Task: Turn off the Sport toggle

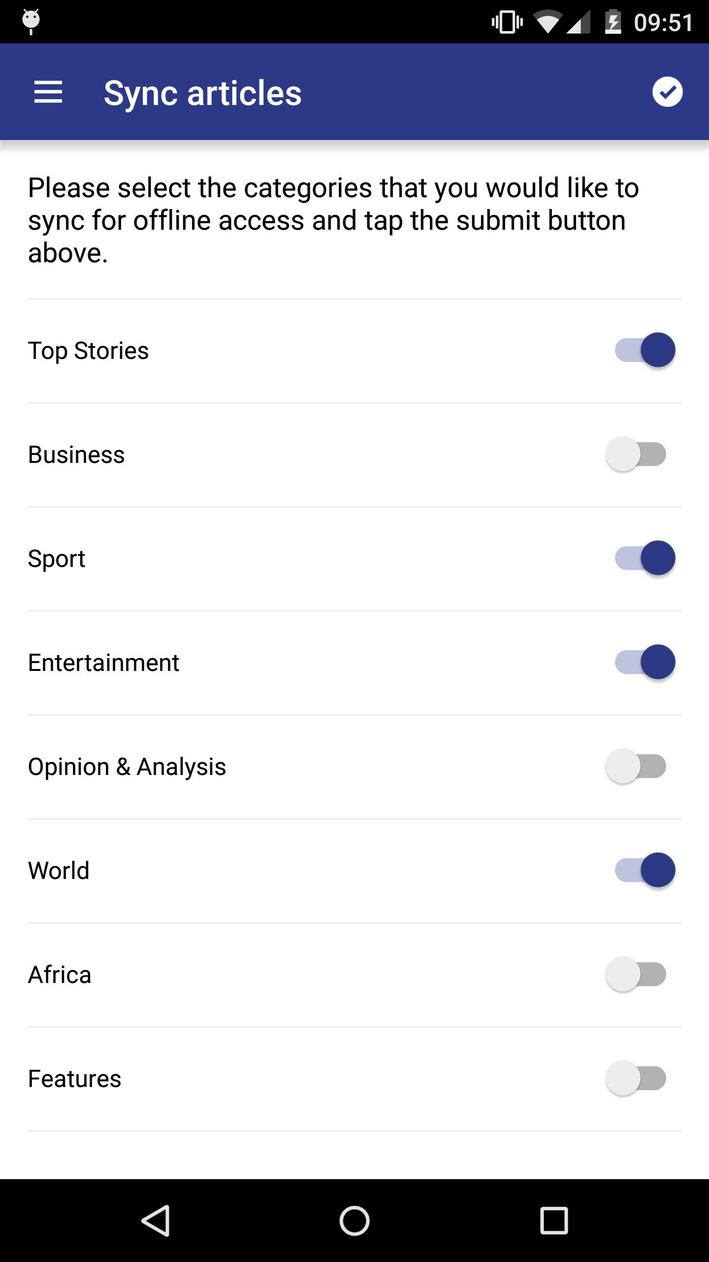Action: coord(645,558)
